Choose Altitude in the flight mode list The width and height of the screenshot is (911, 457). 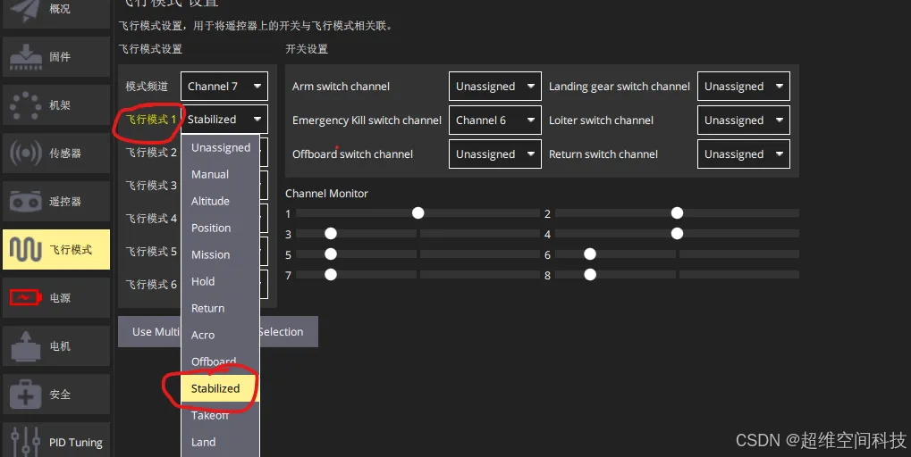(x=220, y=201)
